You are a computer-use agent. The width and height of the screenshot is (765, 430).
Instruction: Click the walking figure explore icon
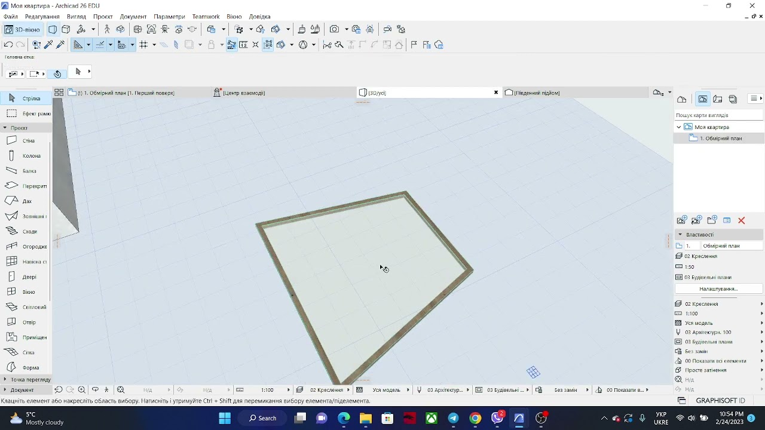(x=107, y=29)
